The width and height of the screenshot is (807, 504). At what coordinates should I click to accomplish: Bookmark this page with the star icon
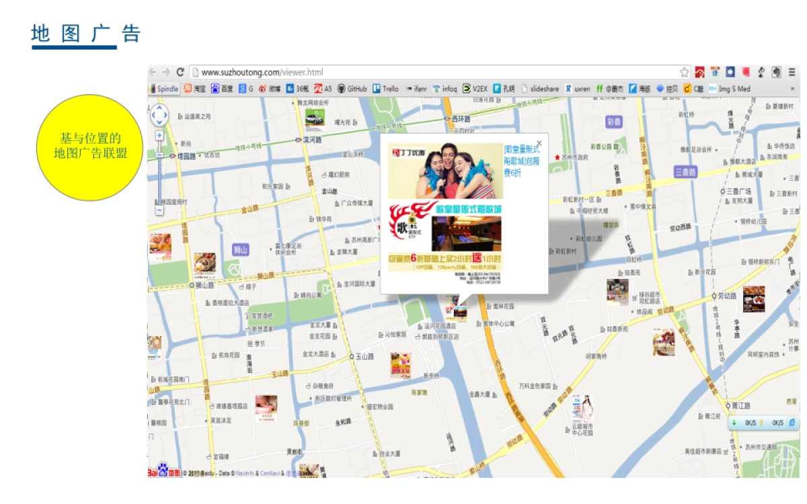point(684,72)
